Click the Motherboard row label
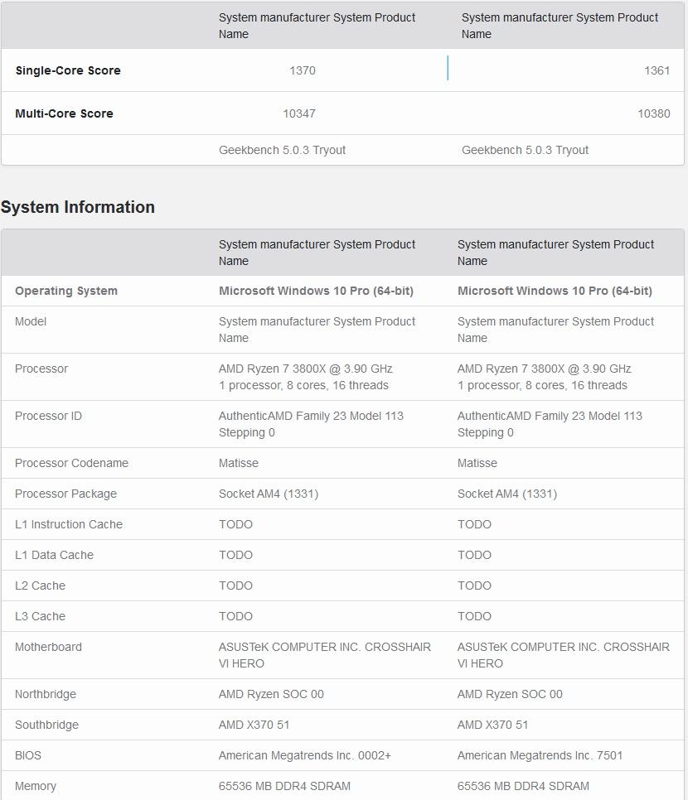 [48, 647]
